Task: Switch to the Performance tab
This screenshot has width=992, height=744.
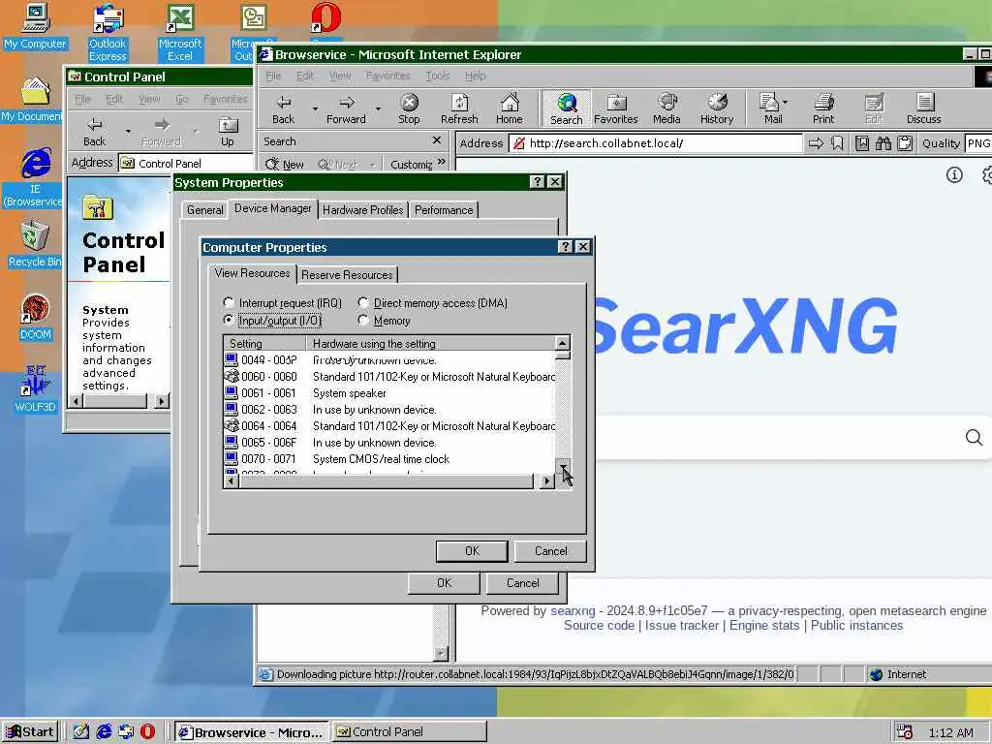Action: tap(444, 210)
